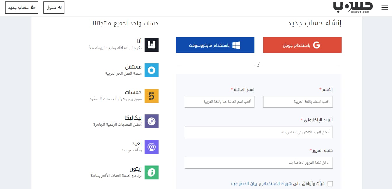Click the حساب جديد button
This screenshot has width=392, height=189.
click(22, 8)
